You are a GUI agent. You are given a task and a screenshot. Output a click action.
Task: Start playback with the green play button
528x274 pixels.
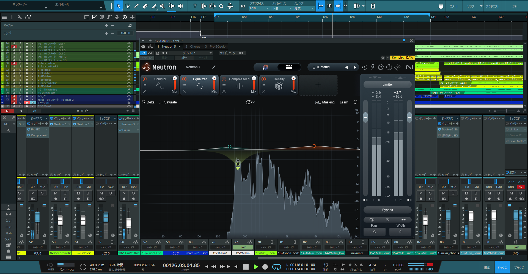tap(256, 267)
